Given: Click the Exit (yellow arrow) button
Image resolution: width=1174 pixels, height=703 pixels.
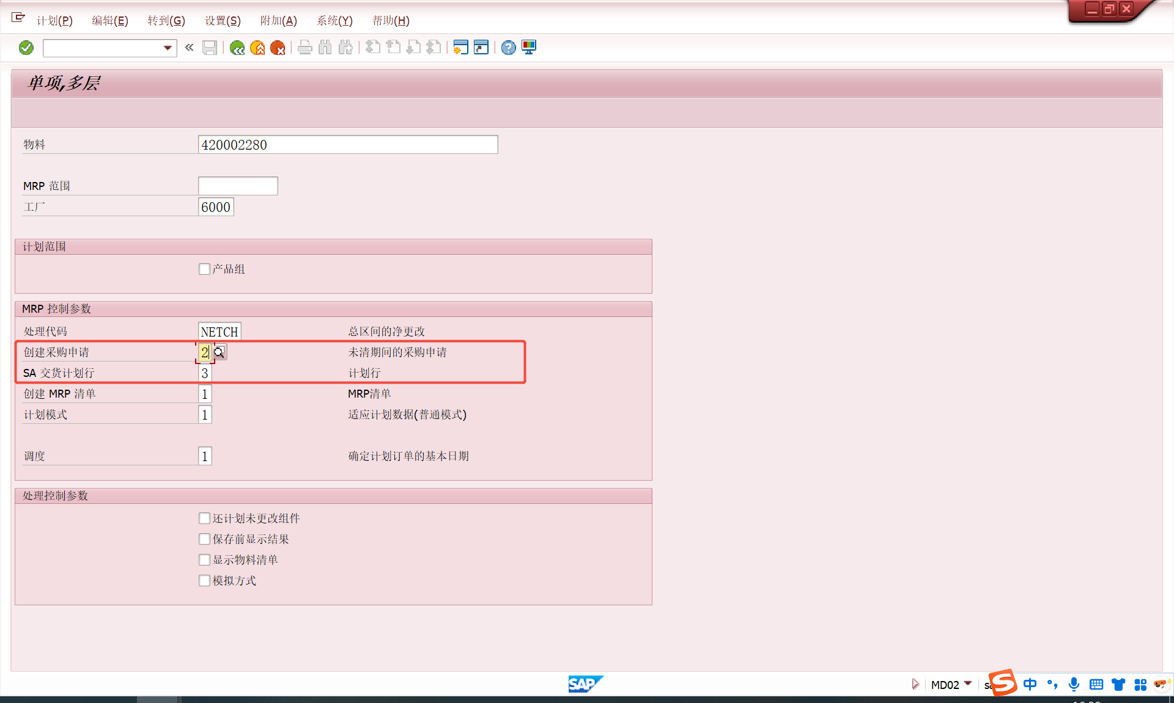Looking at the screenshot, I should click(257, 48).
